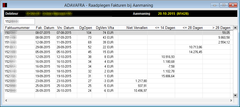Click horizontal scrollbar left arrow
This screenshot has height=107, width=240.
[6, 100]
